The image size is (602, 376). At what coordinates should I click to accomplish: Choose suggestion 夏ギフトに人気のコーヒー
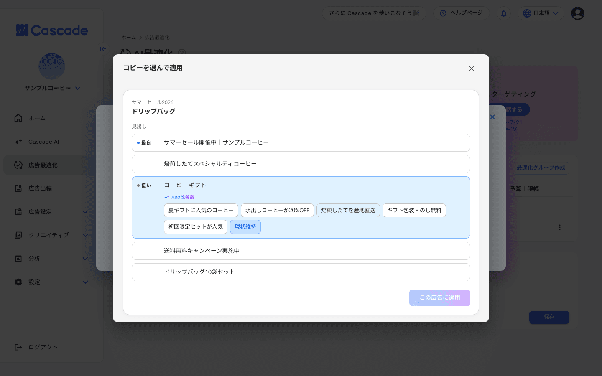201,211
